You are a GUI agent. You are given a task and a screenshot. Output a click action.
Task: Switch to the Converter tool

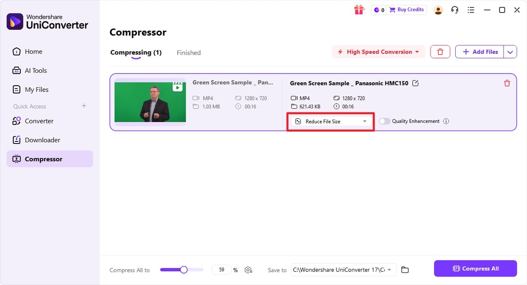(39, 121)
